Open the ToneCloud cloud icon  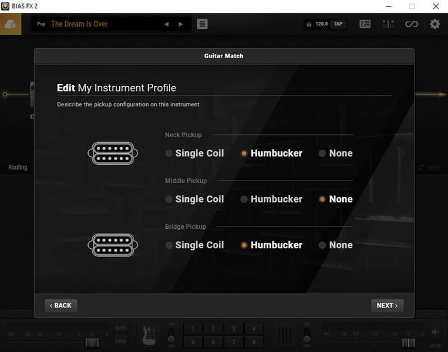[x=11, y=24]
